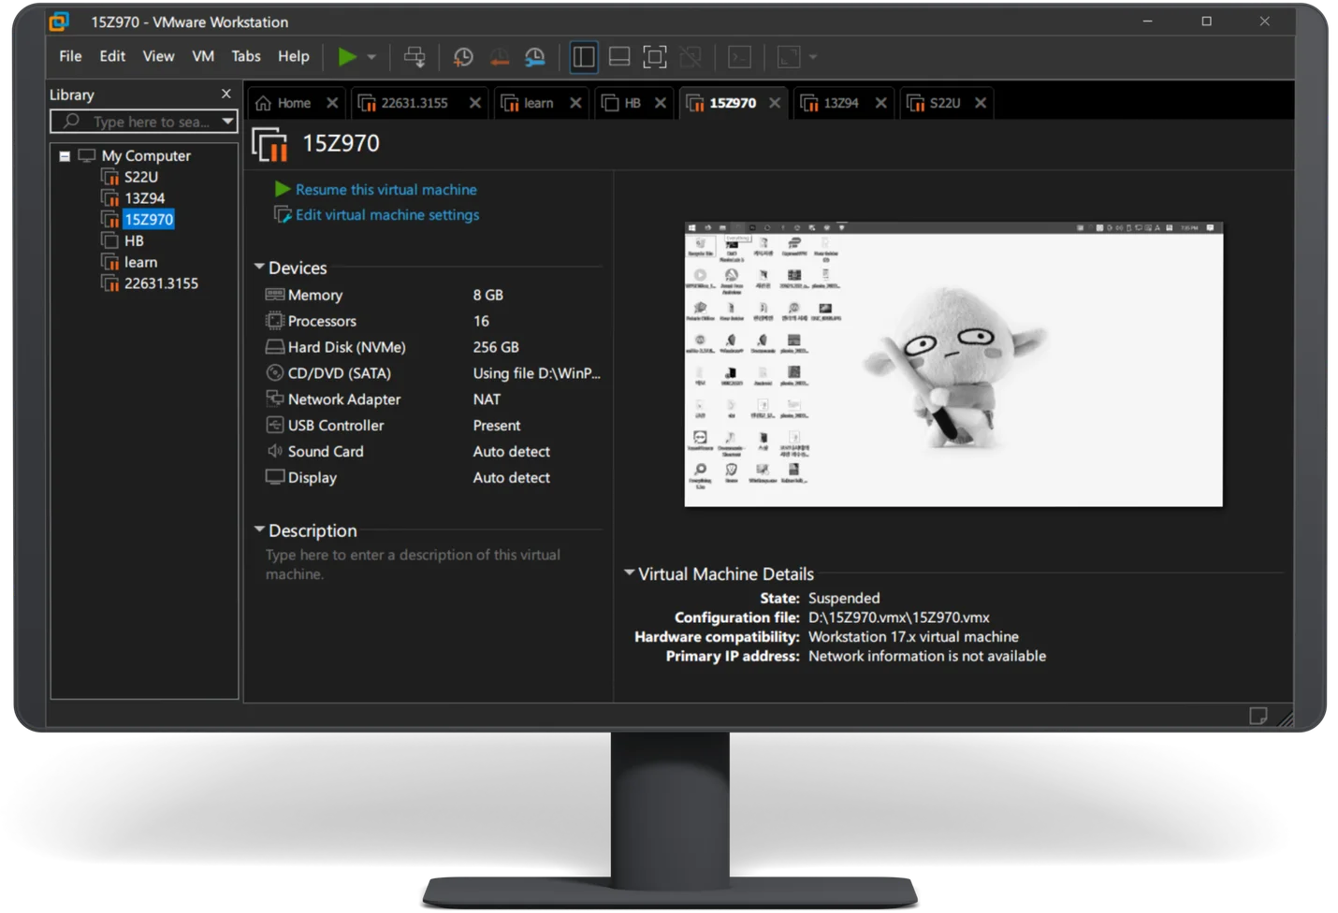Click the VMware Workstation title bar icon
This screenshot has height=913, width=1338.
[x=60, y=22]
